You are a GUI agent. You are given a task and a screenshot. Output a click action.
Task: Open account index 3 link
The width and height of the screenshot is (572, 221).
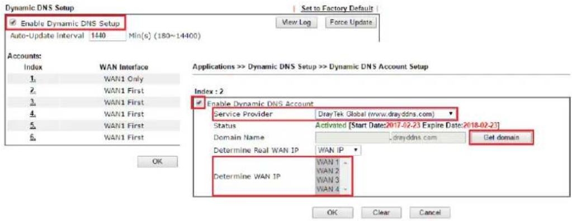(x=33, y=102)
